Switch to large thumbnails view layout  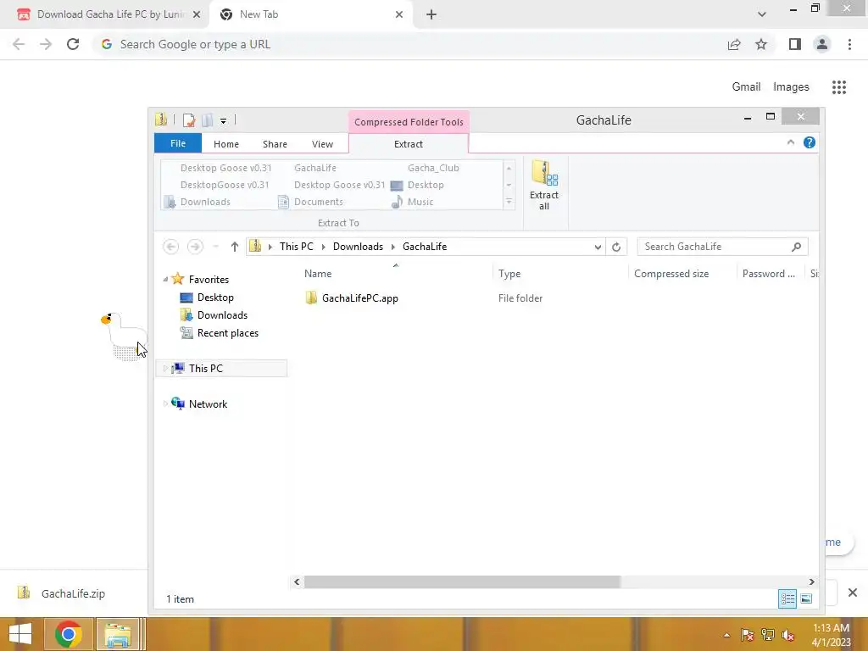pos(807,599)
